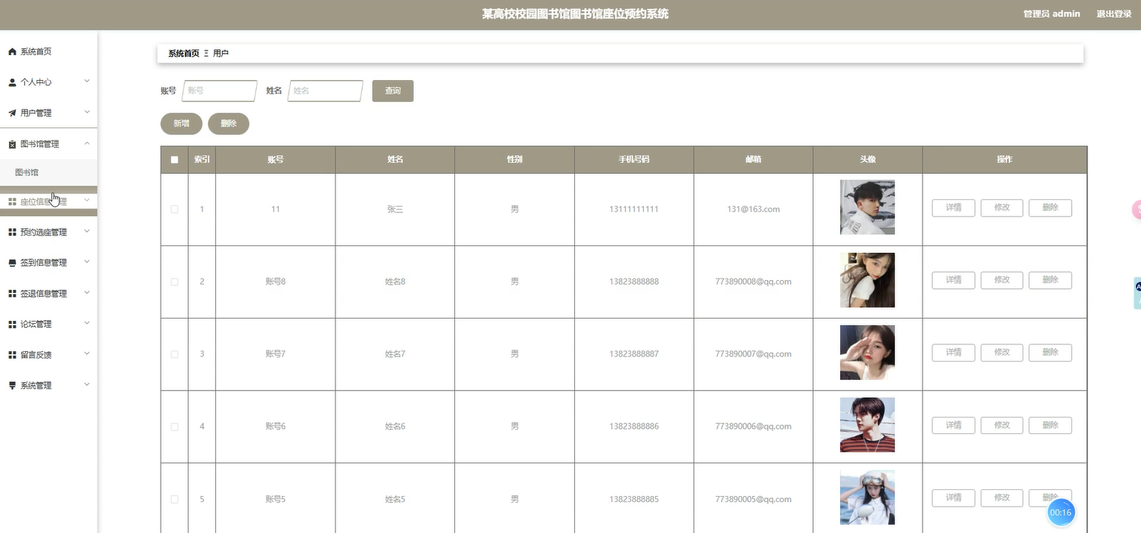Click 修改 for 账号5
Viewport: 1141px width, 533px height.
pyautogui.click(x=1002, y=498)
